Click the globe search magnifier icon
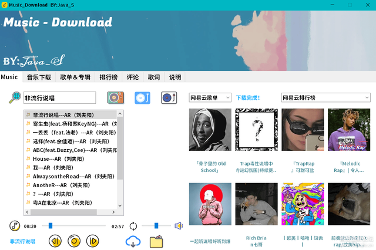 [x=15, y=97]
